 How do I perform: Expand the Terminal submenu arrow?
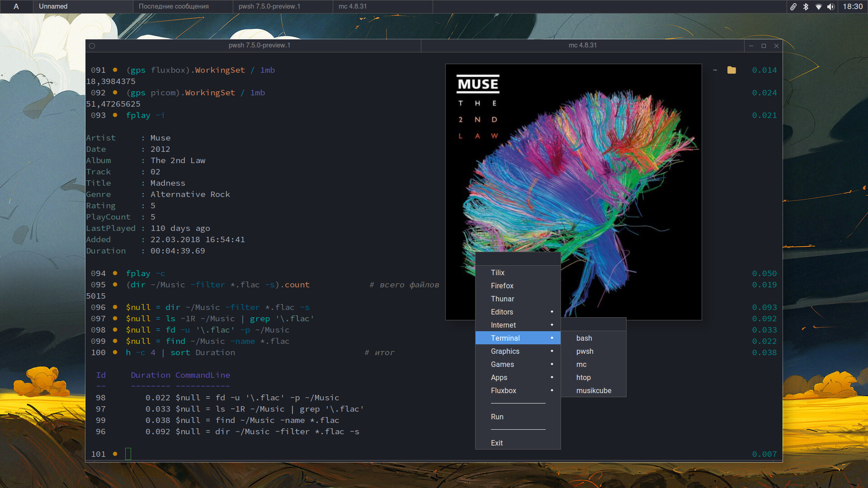tap(552, 338)
